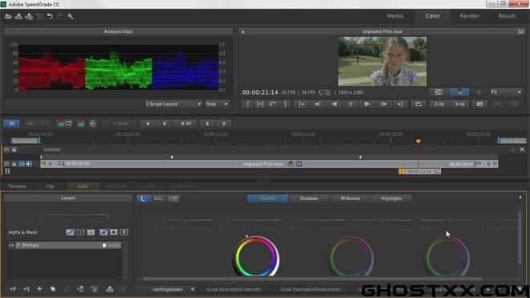Open the Fit zoom dropdown
Image resolution: width=530 pixels, height=298 pixels.
[x=506, y=92]
